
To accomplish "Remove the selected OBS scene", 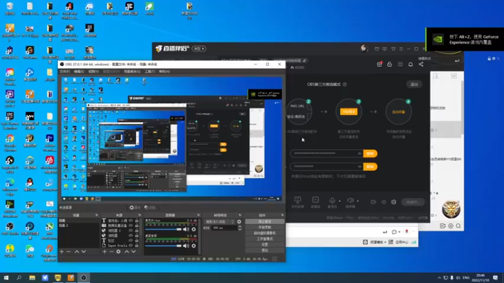I will 69,252.
